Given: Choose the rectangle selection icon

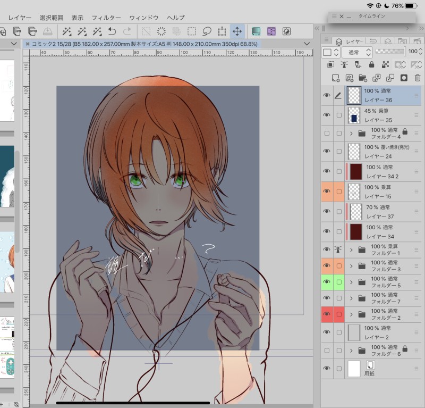Looking at the screenshot, I should [x=192, y=31].
